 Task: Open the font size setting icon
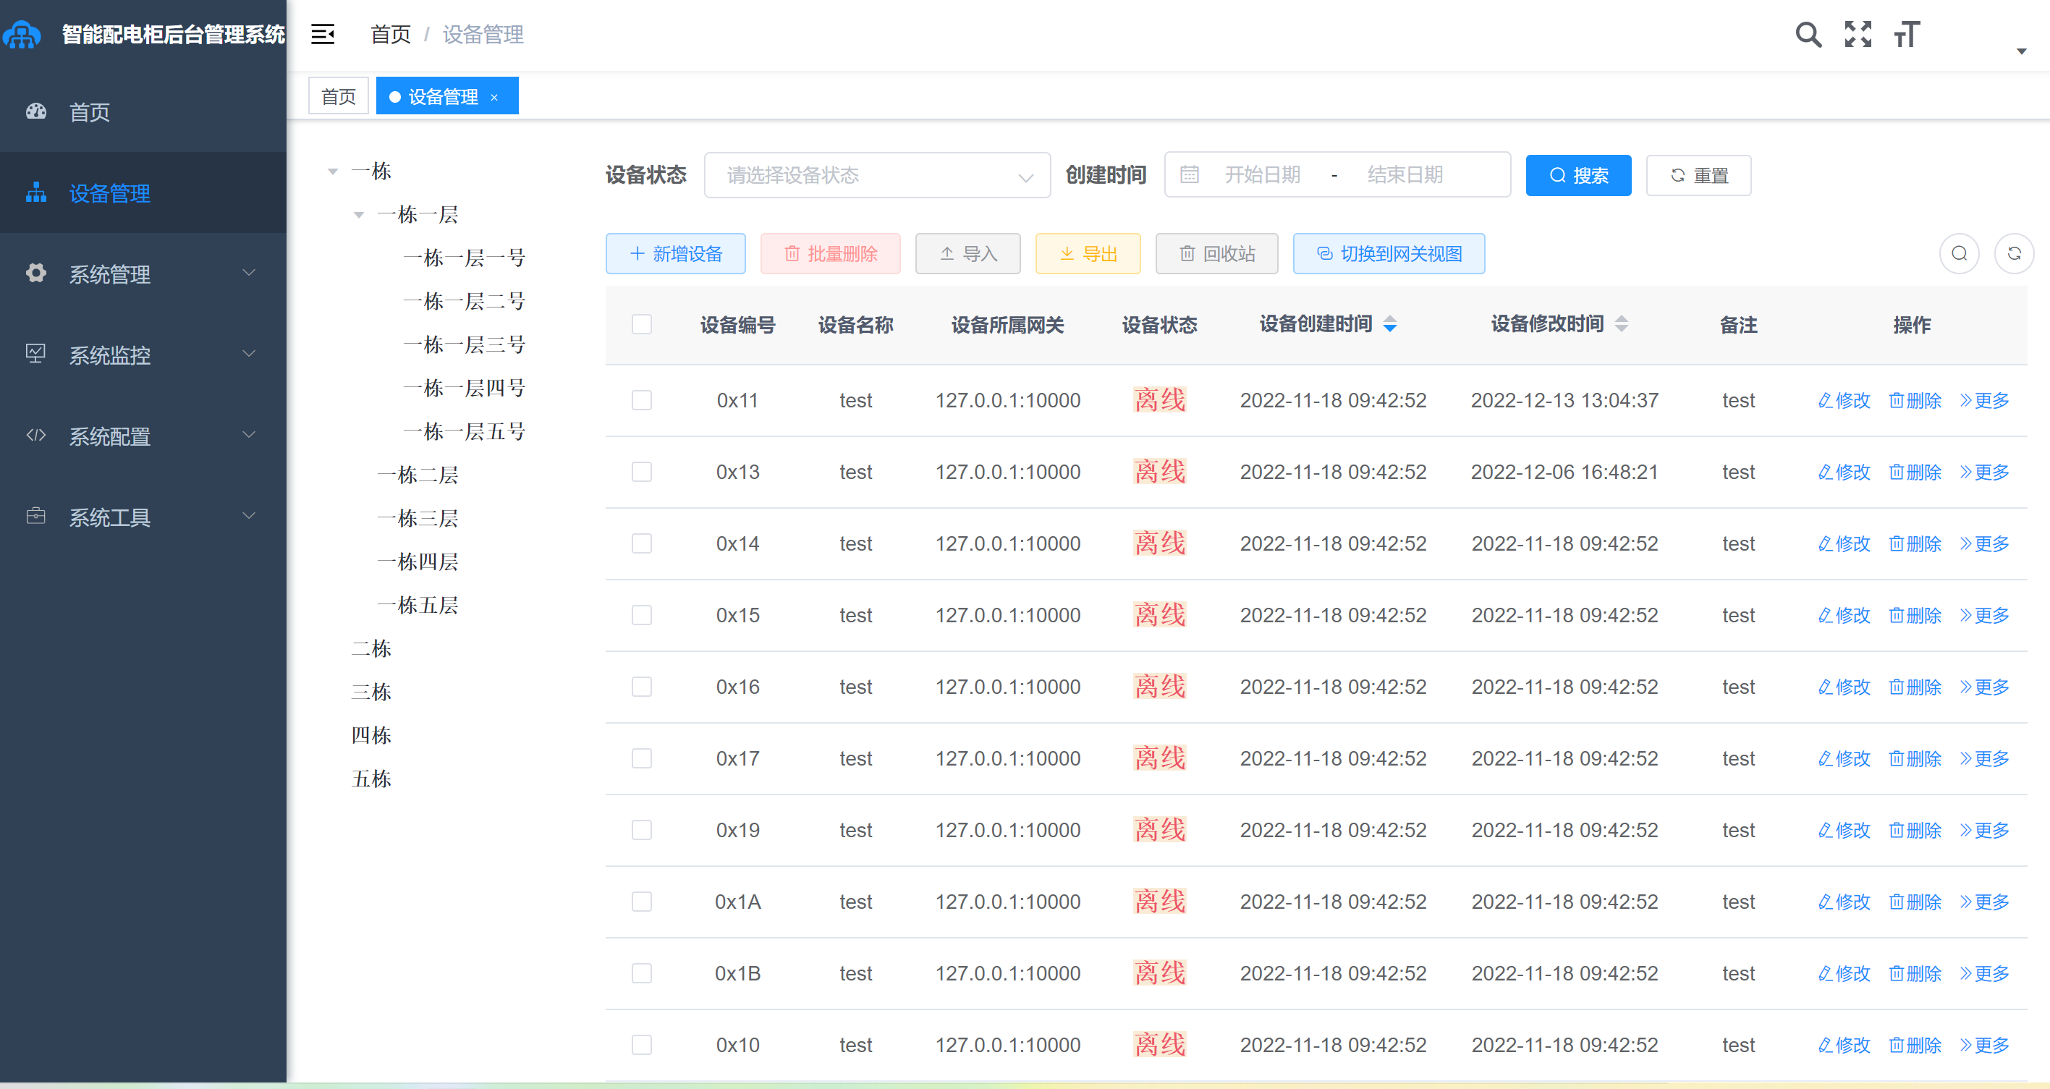(x=1907, y=34)
